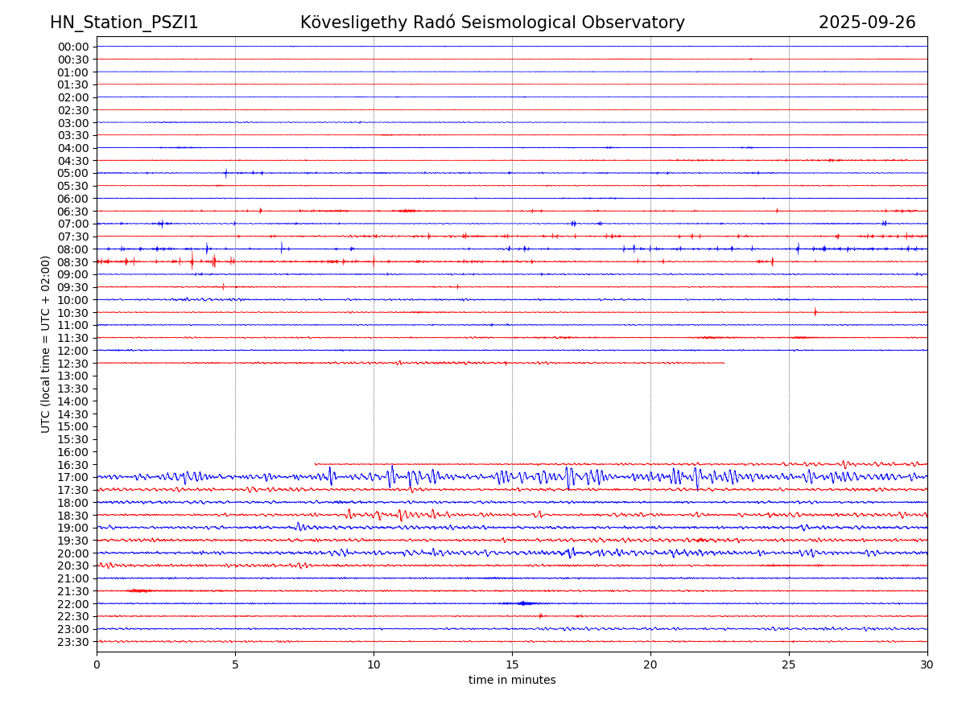The height and width of the screenshot is (724, 966).
Task: Pick the 20:00 row time label
Action: click(73, 553)
